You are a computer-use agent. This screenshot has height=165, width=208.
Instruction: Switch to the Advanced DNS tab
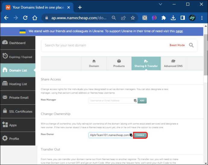[173, 63]
